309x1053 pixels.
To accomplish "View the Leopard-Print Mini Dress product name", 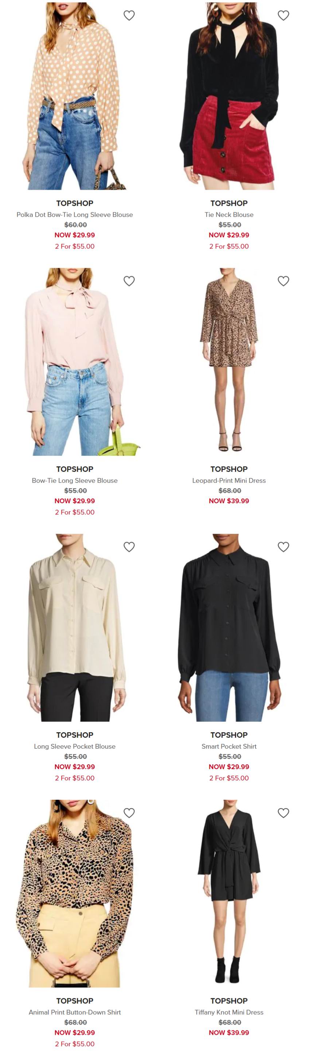I will click(x=229, y=480).
